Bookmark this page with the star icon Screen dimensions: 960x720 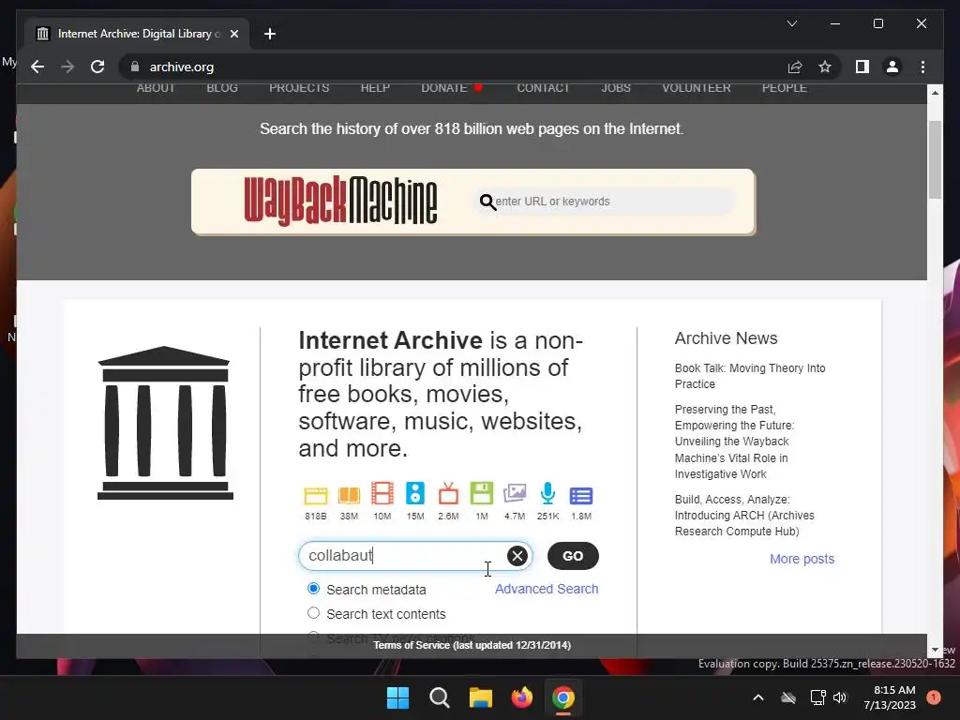pyautogui.click(x=825, y=67)
